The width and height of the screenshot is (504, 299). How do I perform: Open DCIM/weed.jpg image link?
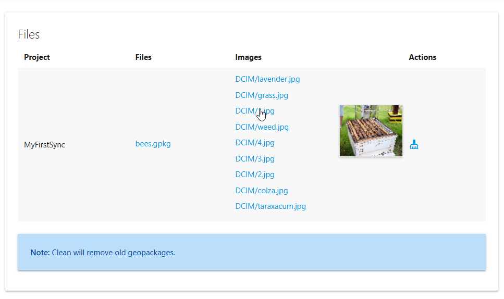(262, 127)
